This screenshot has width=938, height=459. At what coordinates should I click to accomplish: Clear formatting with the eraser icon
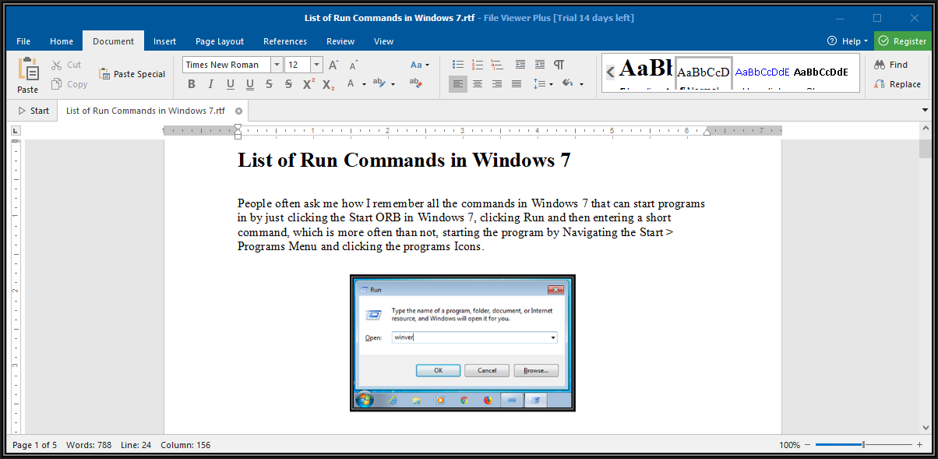pos(415,84)
